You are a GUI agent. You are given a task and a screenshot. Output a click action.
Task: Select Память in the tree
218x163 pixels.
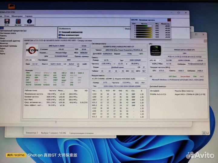[x=3, y=36]
